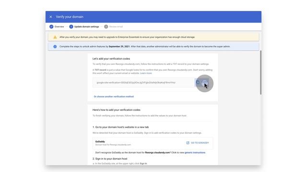307x172 pixels.
Task: Choose another verification method link
Action: [114, 97]
